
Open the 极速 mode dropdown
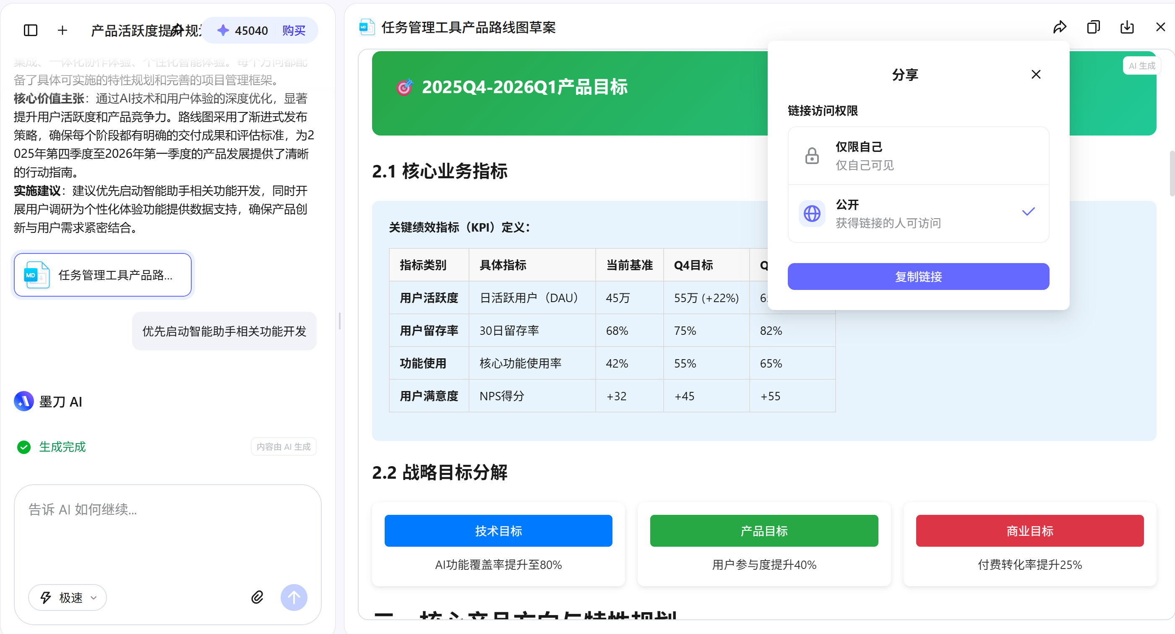click(x=67, y=597)
